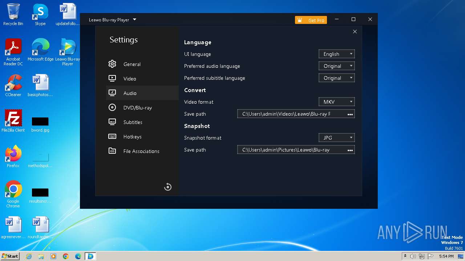Open Chrome from the taskbar

pos(66,256)
